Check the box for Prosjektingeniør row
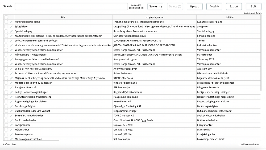The height and width of the screenshot is (150, 266). [x=6, y=134]
